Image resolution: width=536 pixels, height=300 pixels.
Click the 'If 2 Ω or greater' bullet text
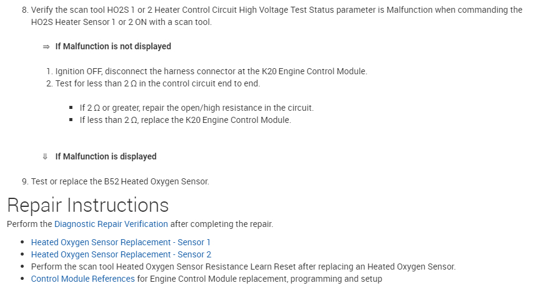(197, 108)
